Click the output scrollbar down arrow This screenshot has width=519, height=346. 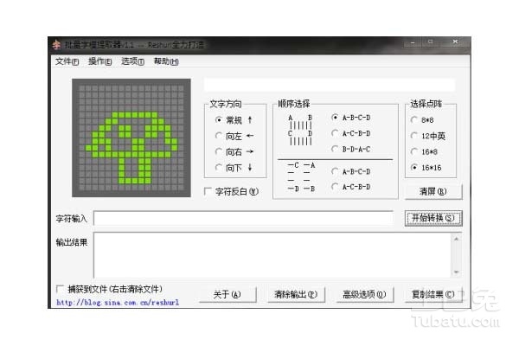tap(456, 272)
